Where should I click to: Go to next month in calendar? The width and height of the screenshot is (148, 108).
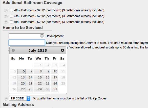(62, 50)
